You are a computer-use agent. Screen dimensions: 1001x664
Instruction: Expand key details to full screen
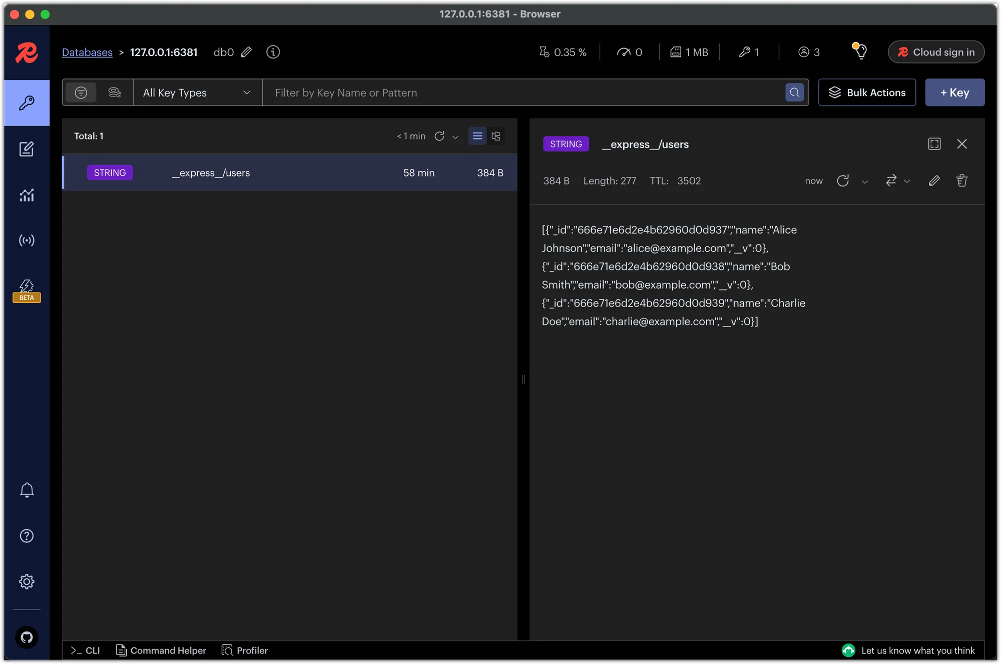point(934,144)
